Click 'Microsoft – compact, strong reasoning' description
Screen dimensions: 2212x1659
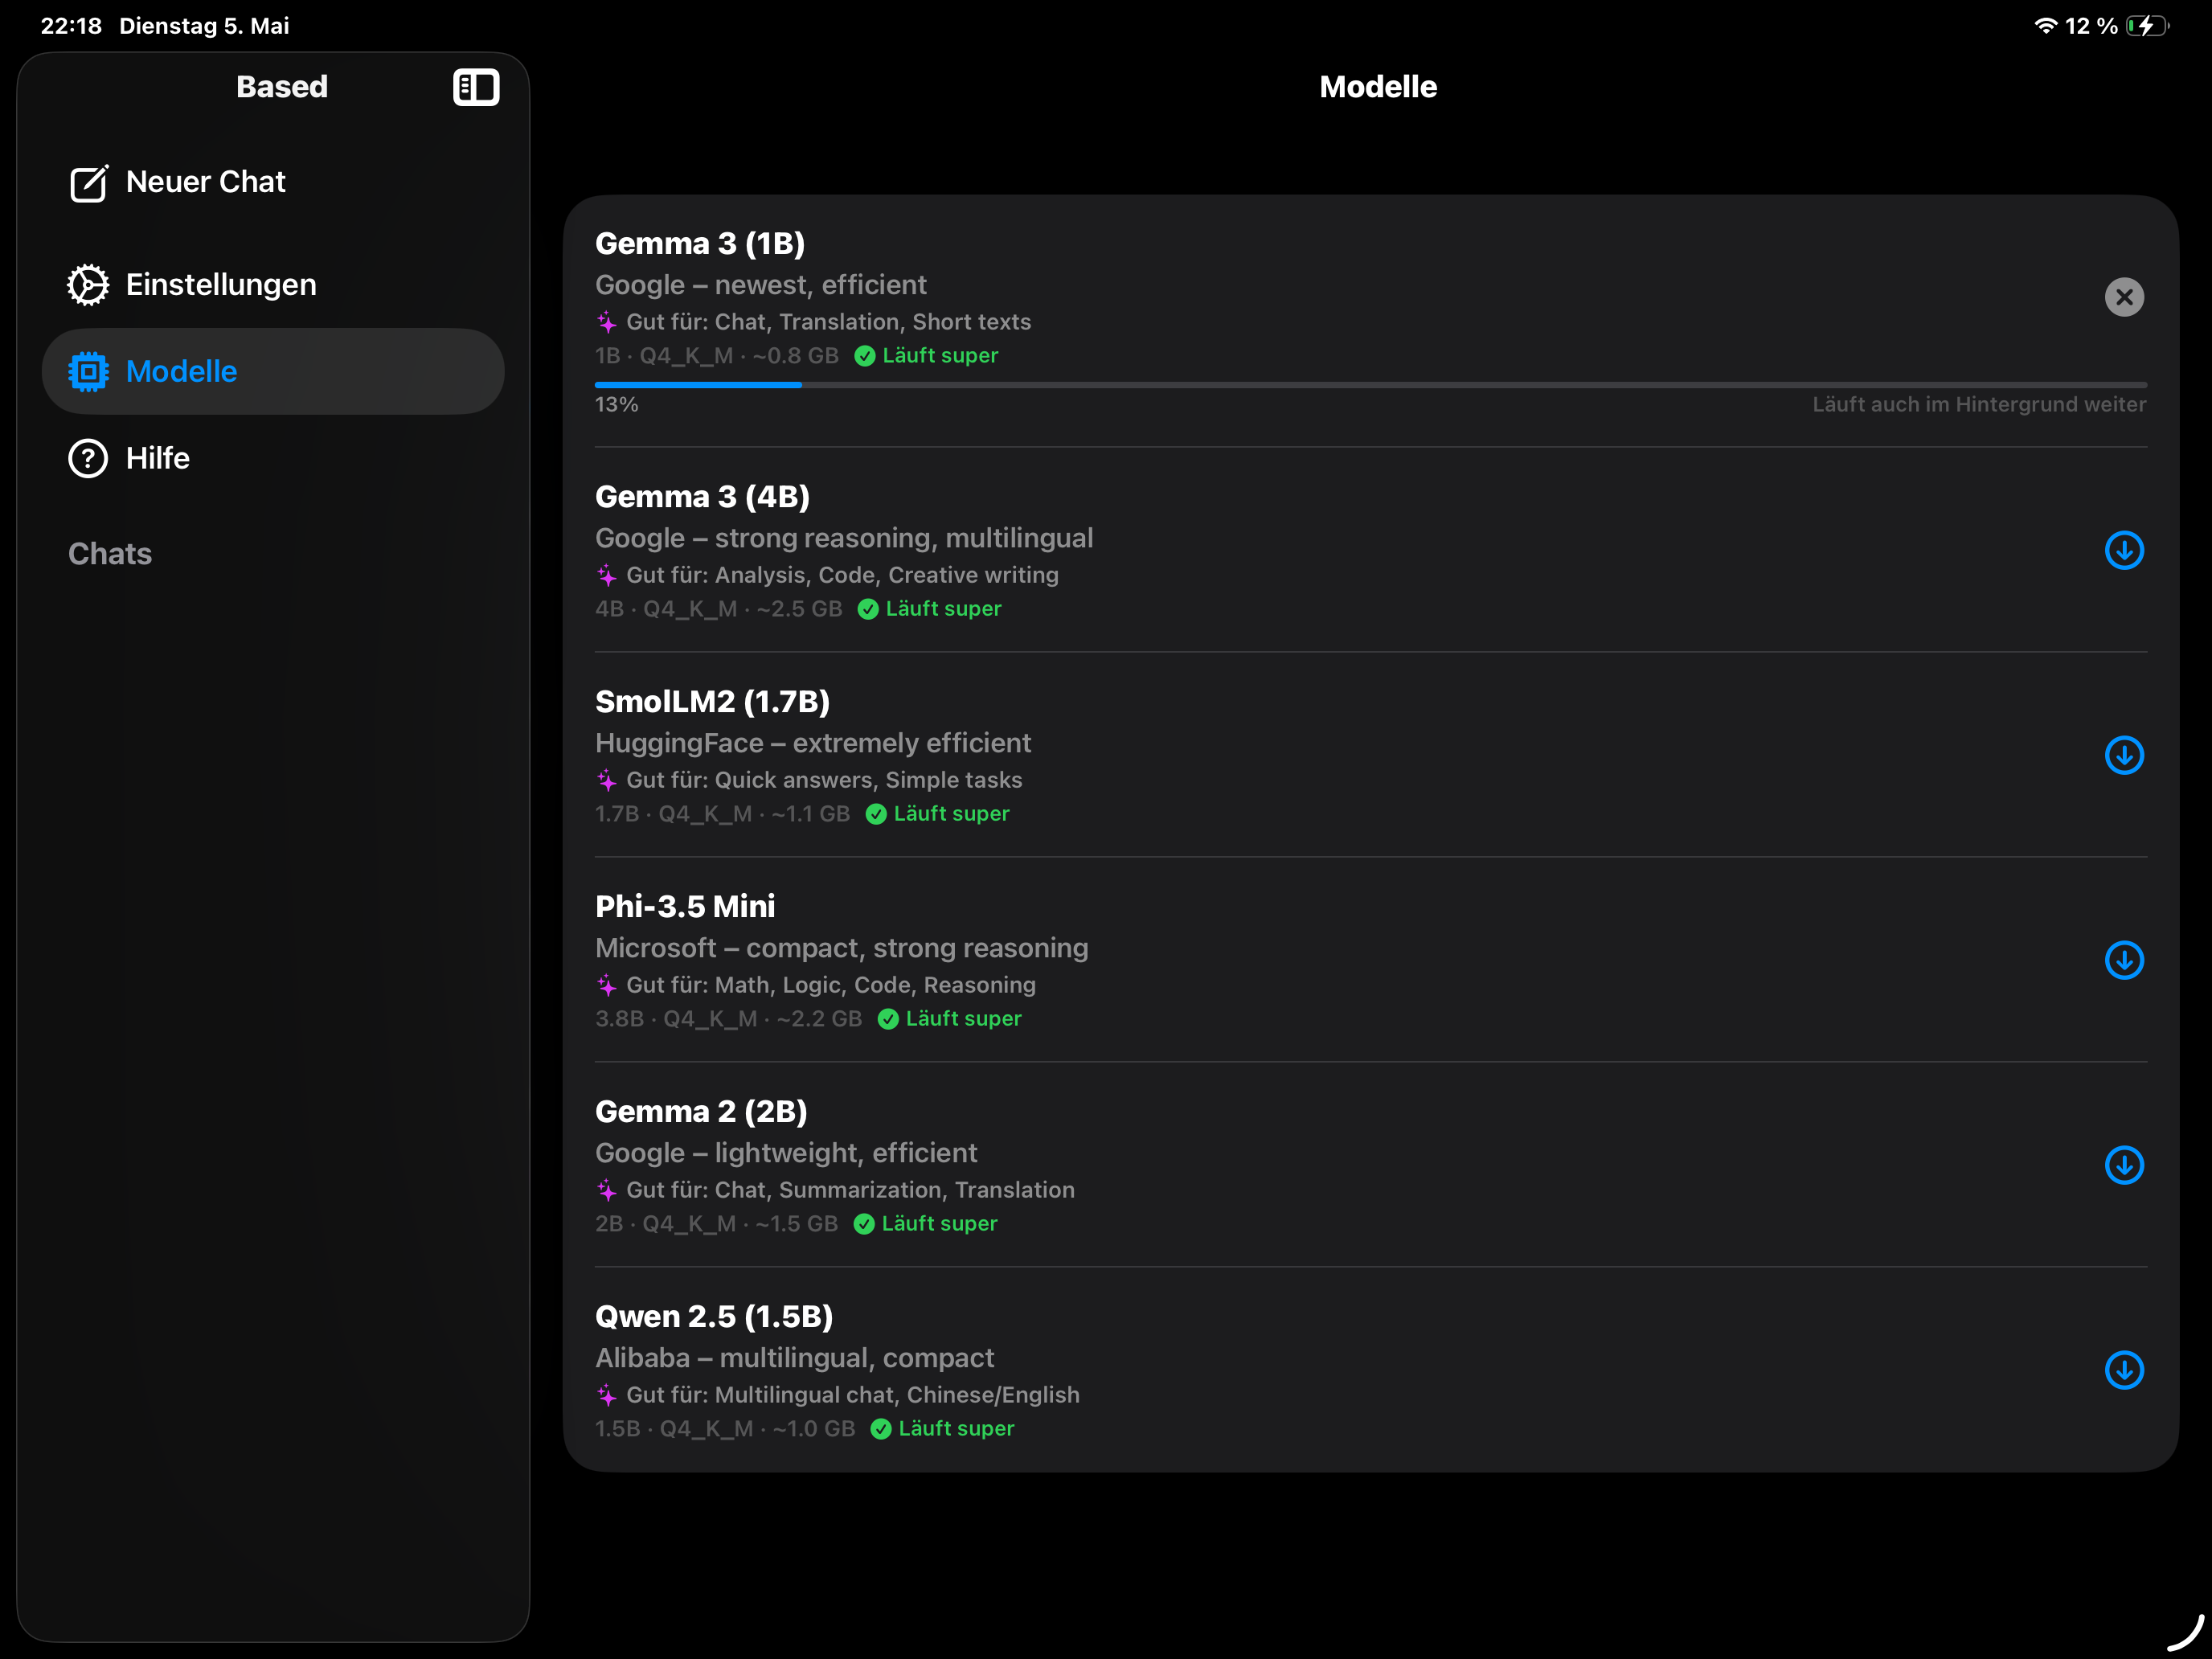[x=842, y=948]
